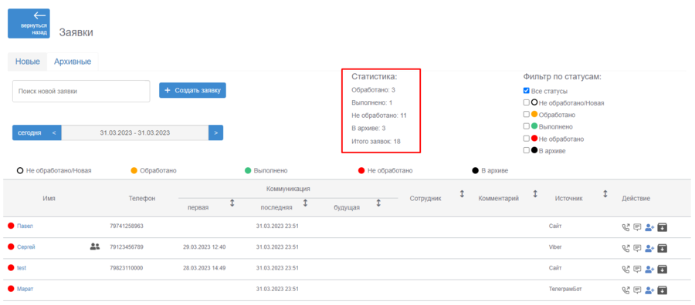Screen dimensions: 695x305
Task: Click the Viber source cell
Action: [x=555, y=247]
